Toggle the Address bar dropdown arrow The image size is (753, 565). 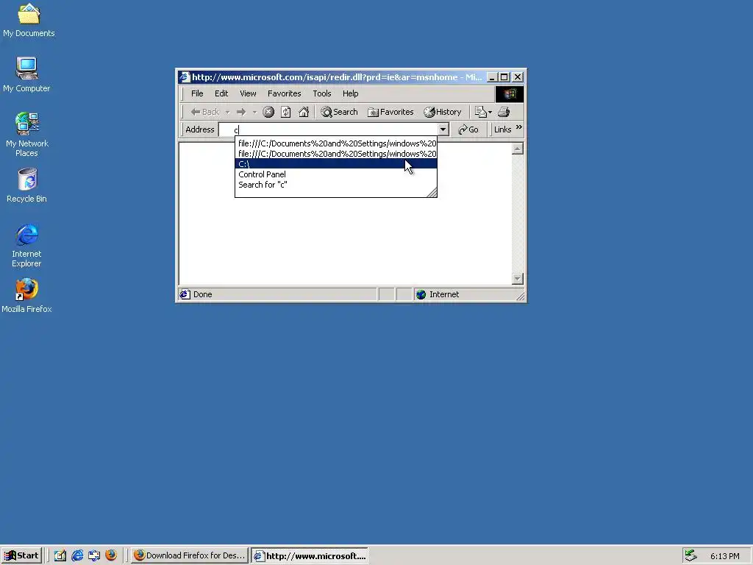[443, 129]
